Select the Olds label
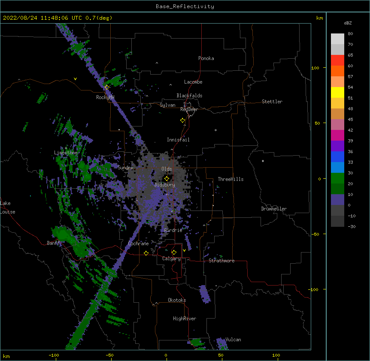The image size is (370, 361). pyautogui.click(x=167, y=169)
